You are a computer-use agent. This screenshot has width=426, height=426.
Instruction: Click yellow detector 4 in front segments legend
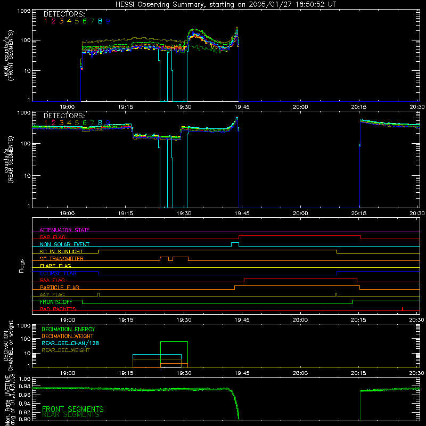click(x=69, y=21)
